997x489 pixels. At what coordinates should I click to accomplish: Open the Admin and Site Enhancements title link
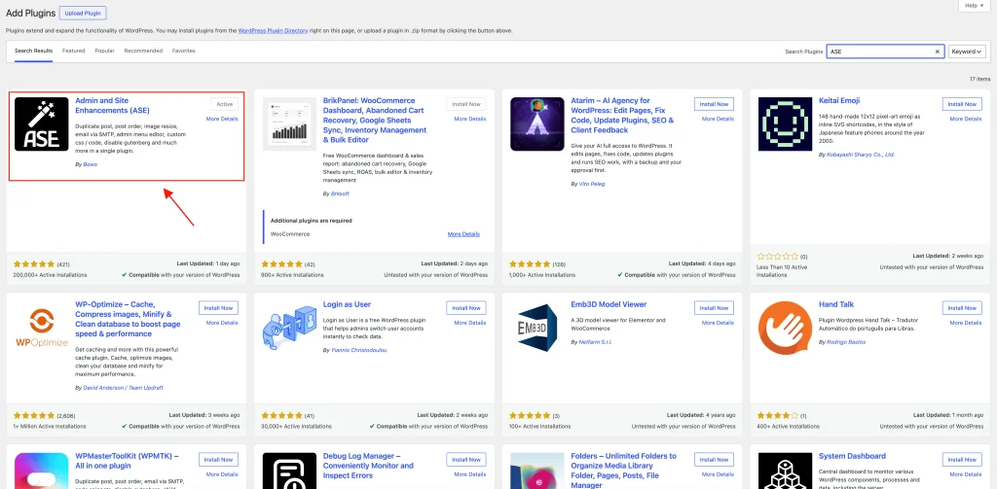(x=115, y=105)
